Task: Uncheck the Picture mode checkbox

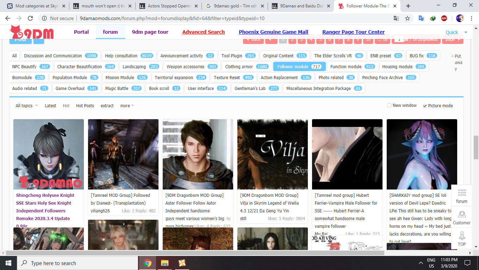Action: click(425, 106)
